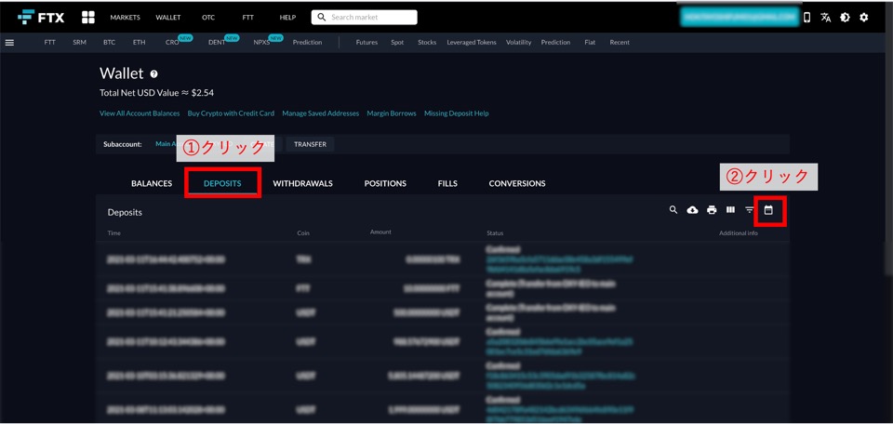The image size is (893, 424).
Task: Click the mobile phone icon in header
Action: [x=807, y=17]
